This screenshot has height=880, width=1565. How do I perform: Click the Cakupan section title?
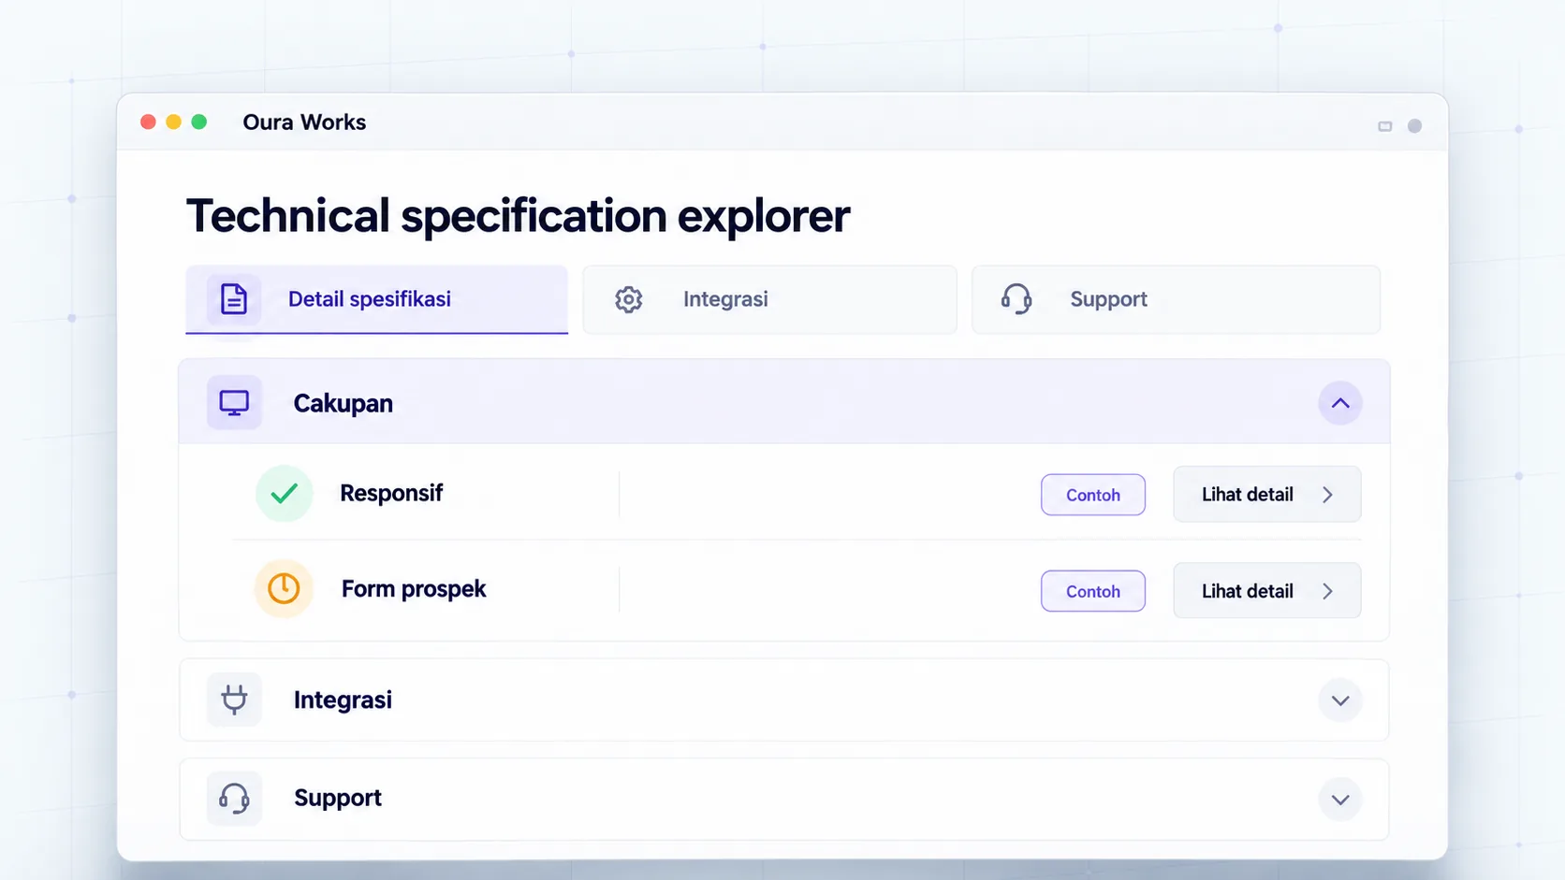point(344,403)
